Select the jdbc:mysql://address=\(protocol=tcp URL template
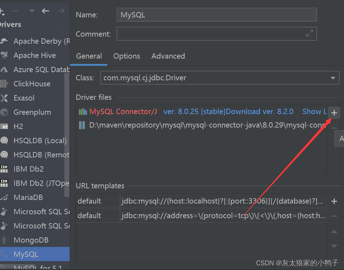Screen dimensions: 344x270 tap(223, 216)
